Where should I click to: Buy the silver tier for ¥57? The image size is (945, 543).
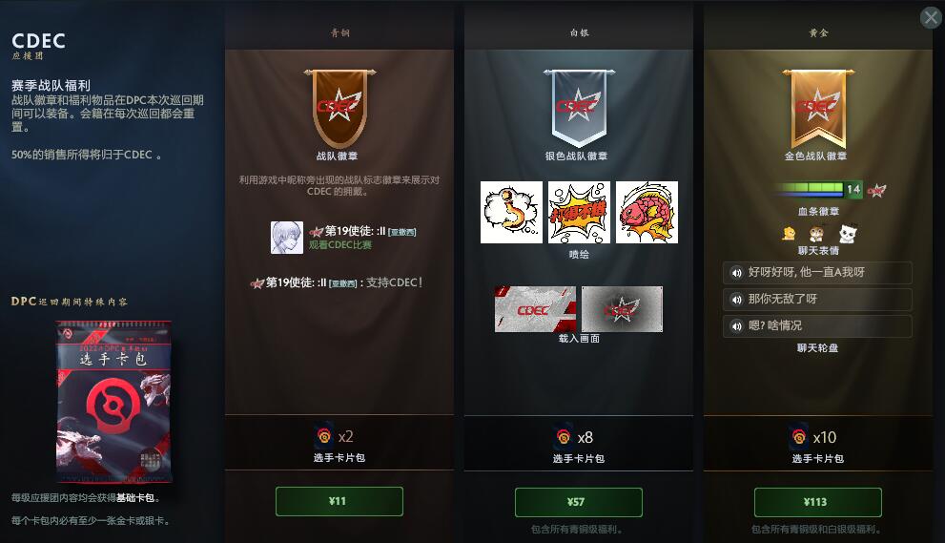[579, 502]
